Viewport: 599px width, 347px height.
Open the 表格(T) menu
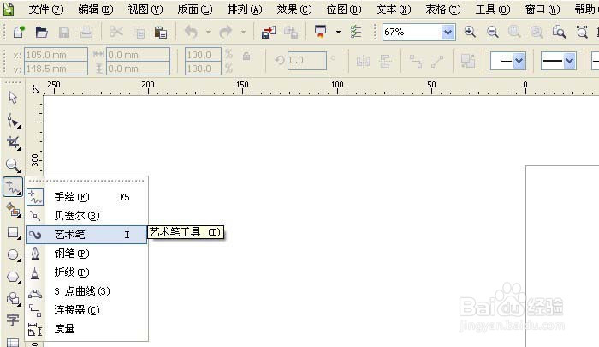pos(443,9)
